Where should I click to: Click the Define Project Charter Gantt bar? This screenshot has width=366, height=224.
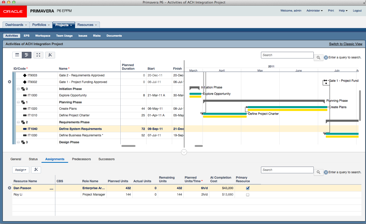[x=225, y=114]
